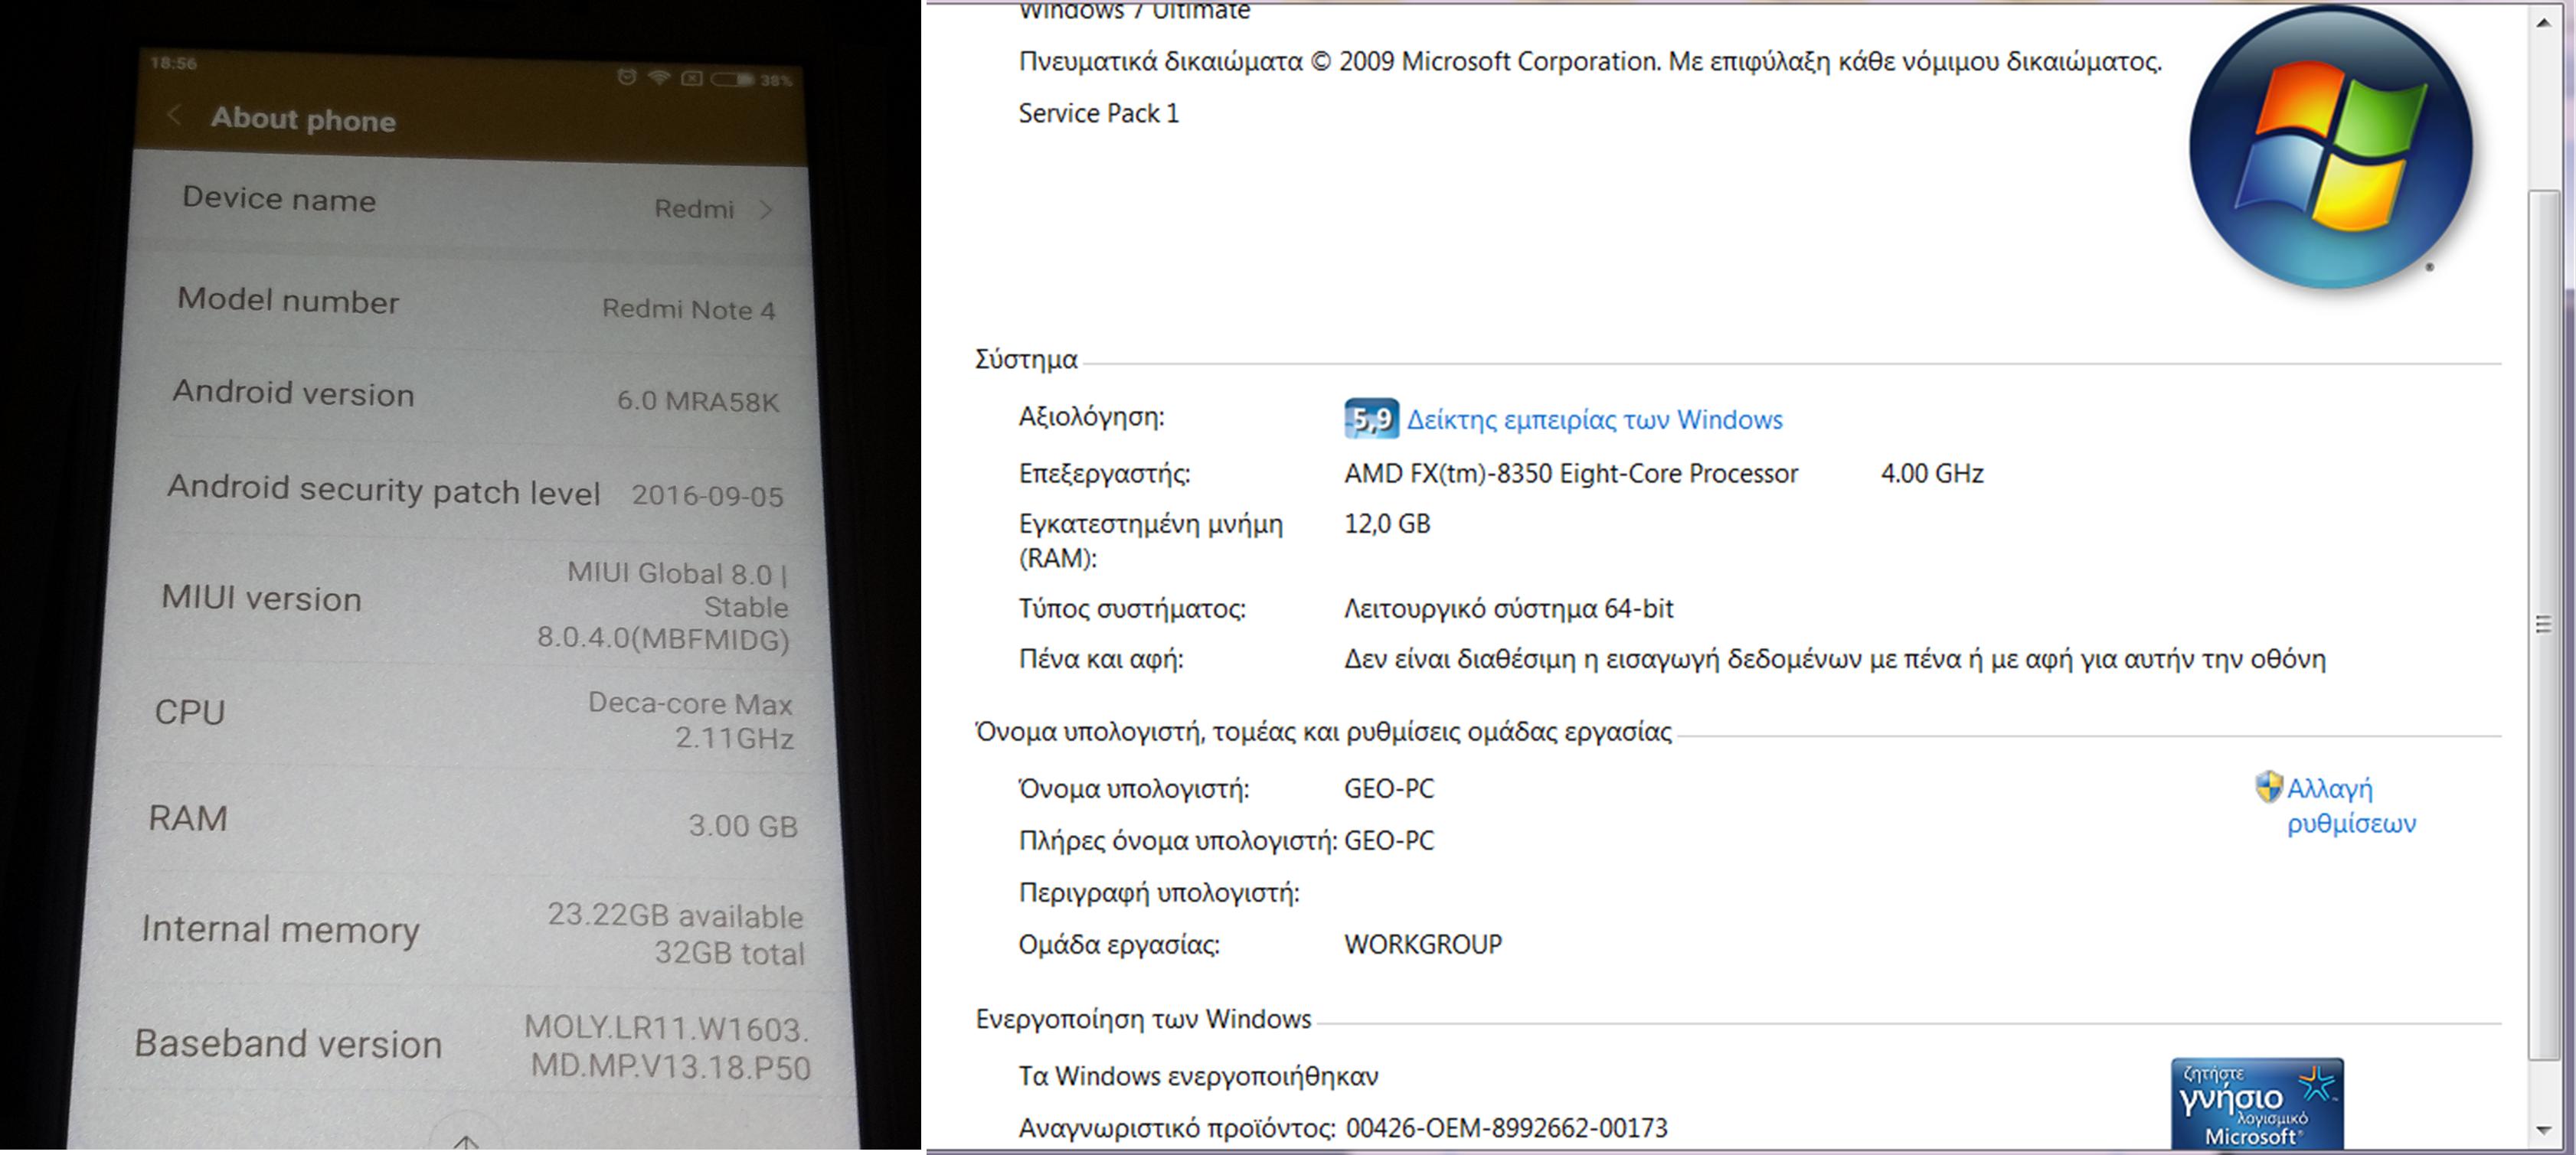
Task: Open the Δείκτης εμπειρίας των Windows link
Action: click(x=1594, y=419)
